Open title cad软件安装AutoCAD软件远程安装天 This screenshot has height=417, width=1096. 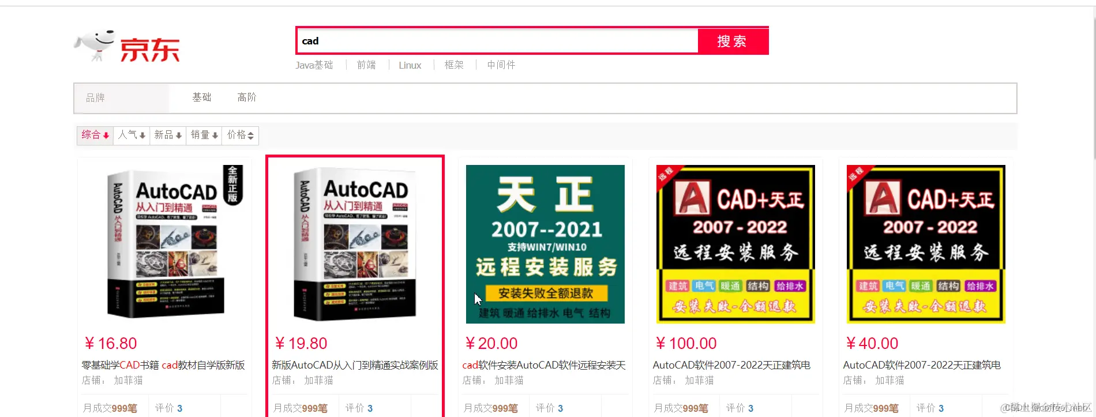[x=544, y=365]
